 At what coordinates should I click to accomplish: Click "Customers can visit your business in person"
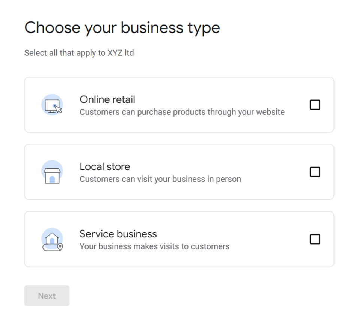(160, 179)
